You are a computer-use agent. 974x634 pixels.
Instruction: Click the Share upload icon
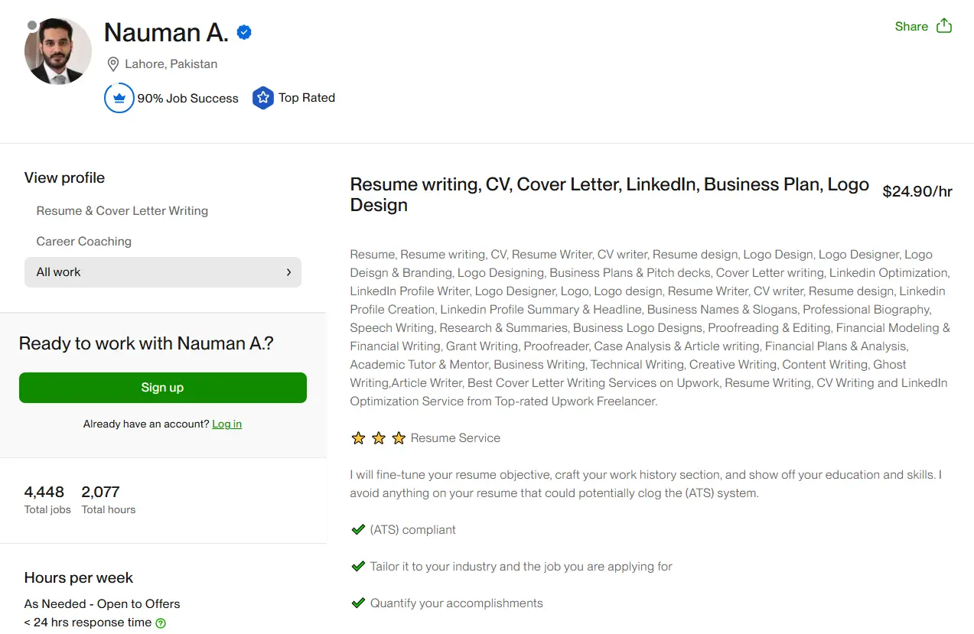[944, 25]
